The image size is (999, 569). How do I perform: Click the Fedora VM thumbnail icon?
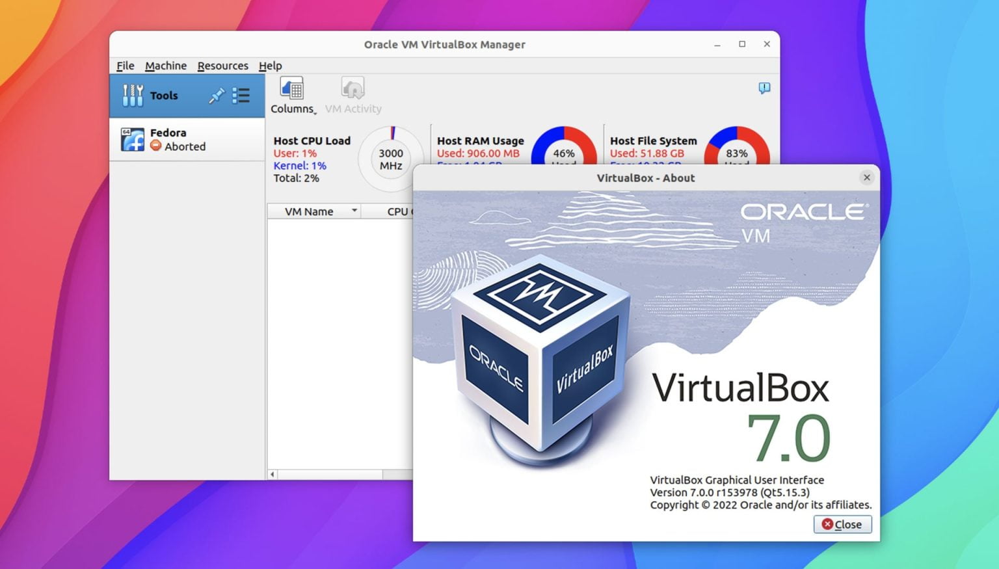132,139
